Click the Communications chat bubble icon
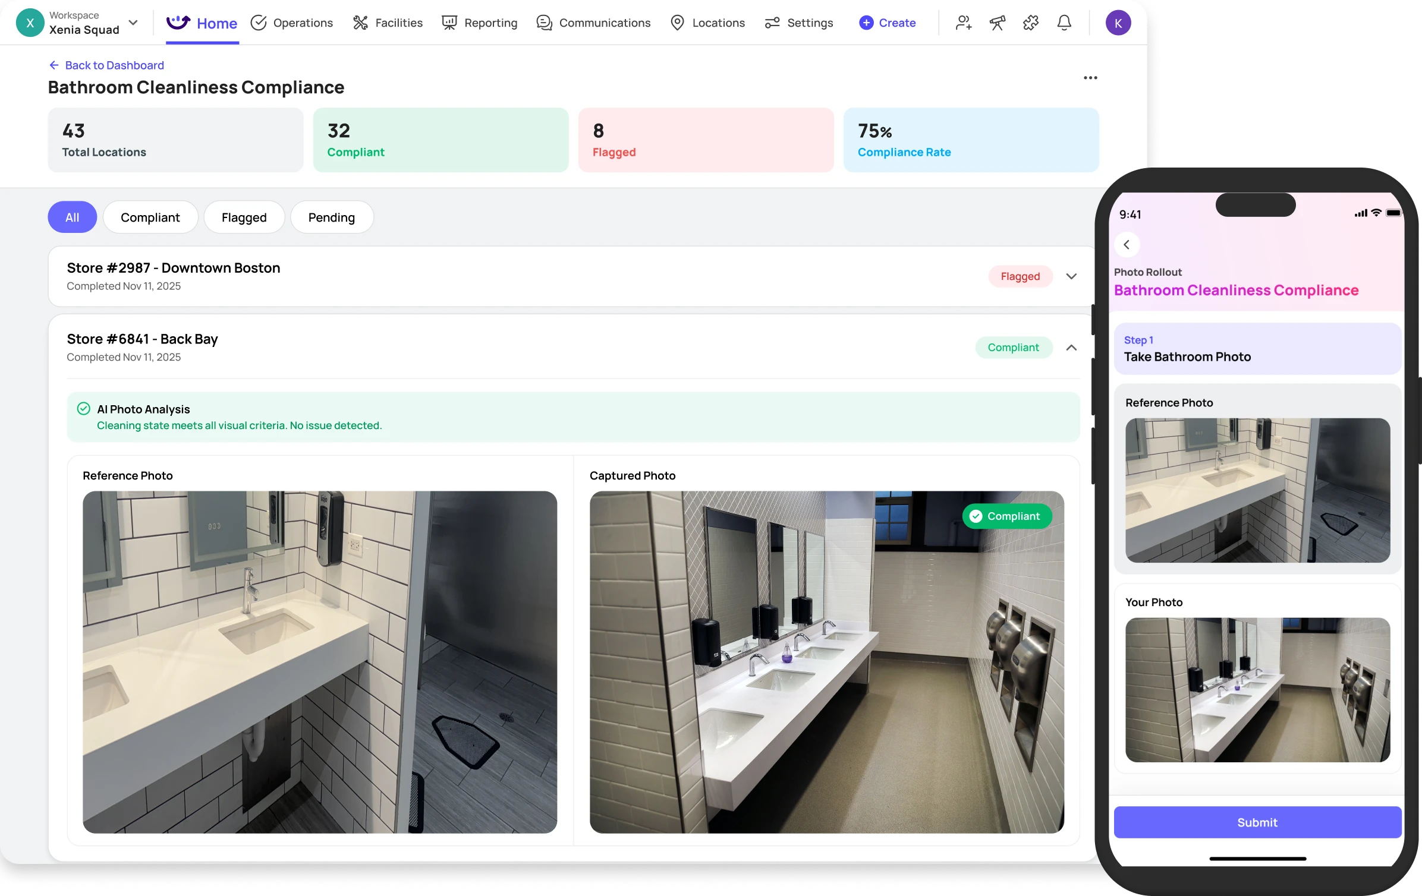Screen dimensions: 1422x896 [x=543, y=23]
